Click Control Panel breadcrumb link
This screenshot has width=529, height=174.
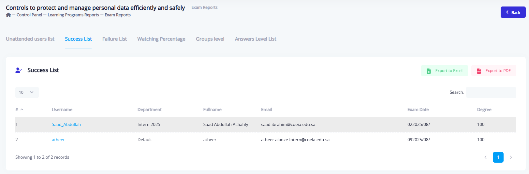click(x=29, y=15)
